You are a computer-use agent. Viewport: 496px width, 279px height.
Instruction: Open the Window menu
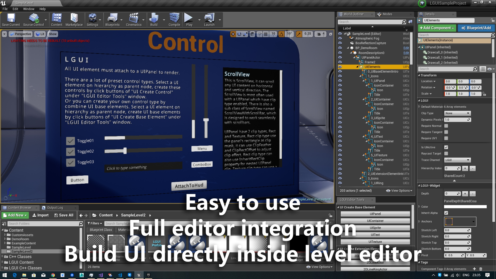[28, 9]
